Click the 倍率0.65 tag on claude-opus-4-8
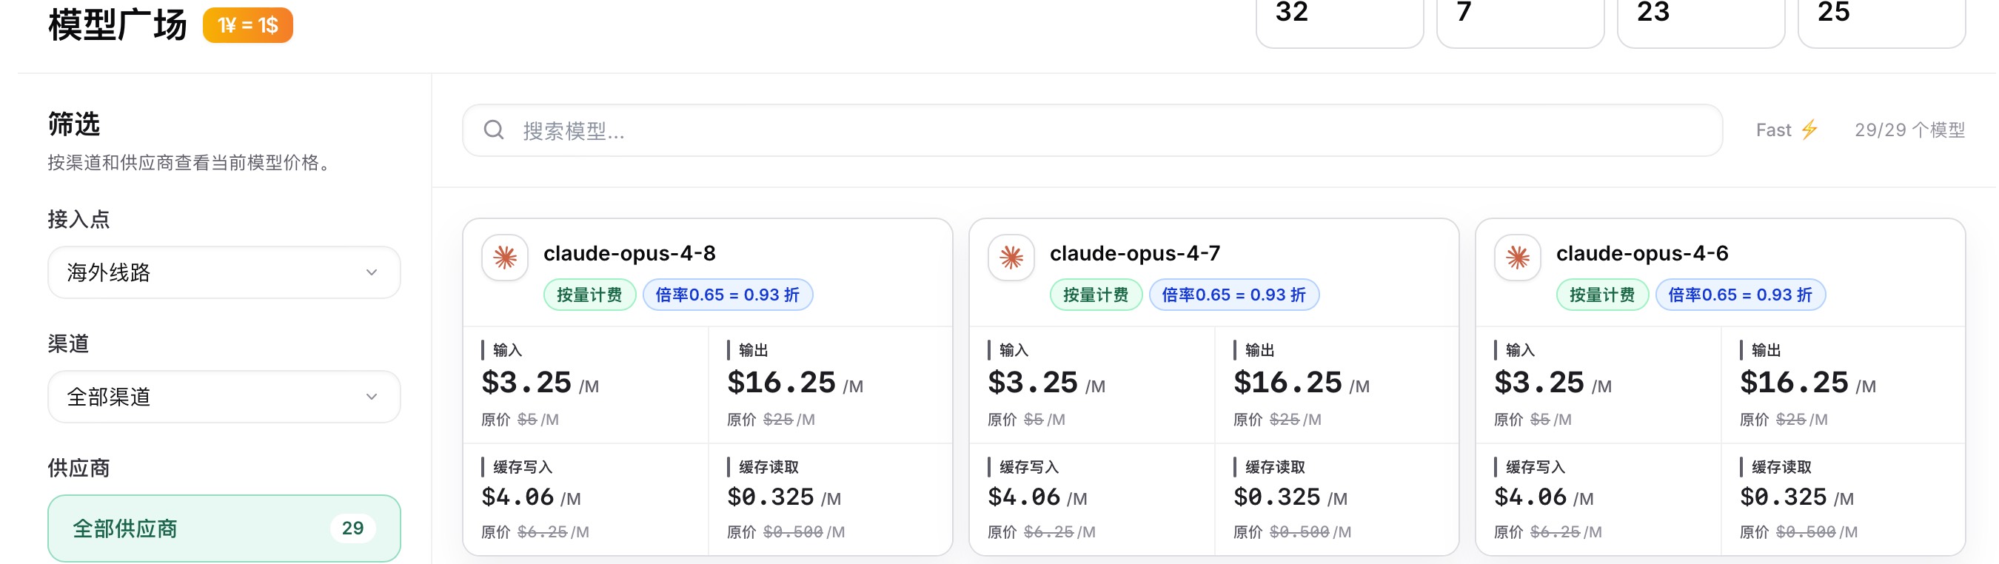This screenshot has width=1999, height=564. coord(728,295)
